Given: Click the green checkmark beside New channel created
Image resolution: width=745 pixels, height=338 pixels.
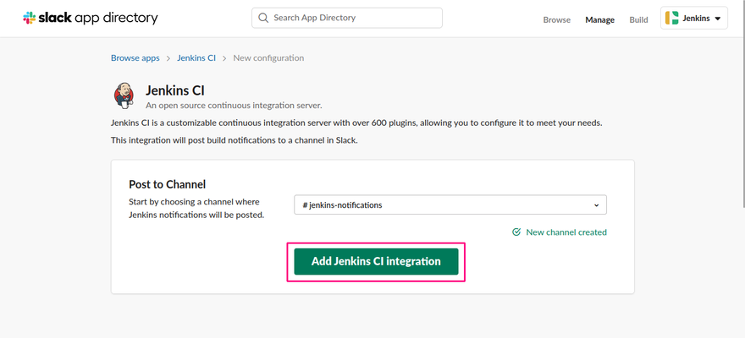Looking at the screenshot, I should coord(516,232).
